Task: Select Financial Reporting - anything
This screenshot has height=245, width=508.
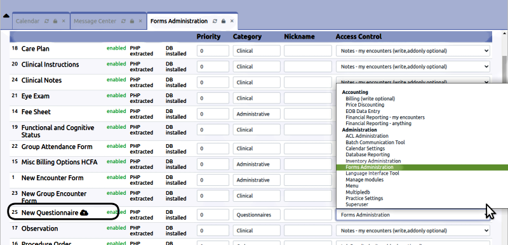Action: pos(378,123)
